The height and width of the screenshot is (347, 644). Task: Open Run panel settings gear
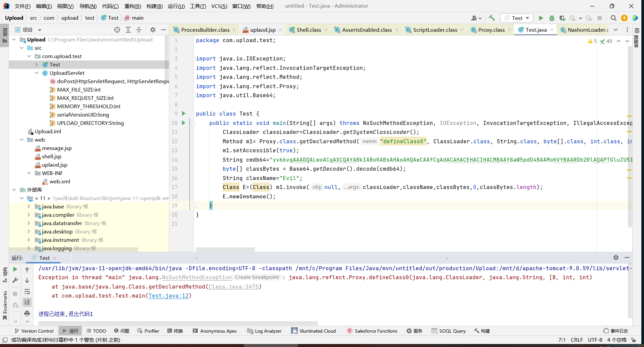tap(616, 257)
